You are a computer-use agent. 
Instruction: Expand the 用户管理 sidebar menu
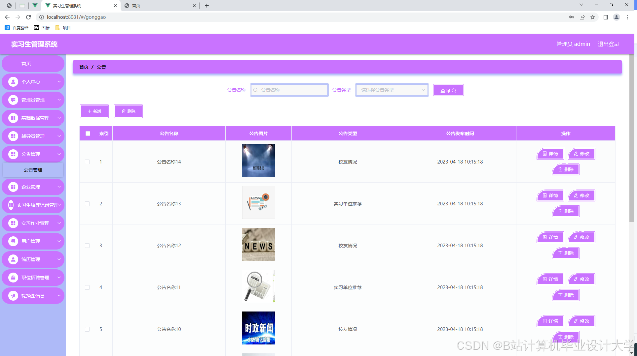tap(33, 241)
